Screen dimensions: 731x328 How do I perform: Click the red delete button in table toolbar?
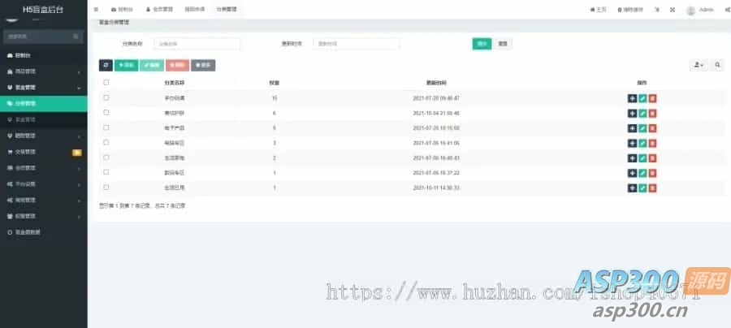[178, 65]
